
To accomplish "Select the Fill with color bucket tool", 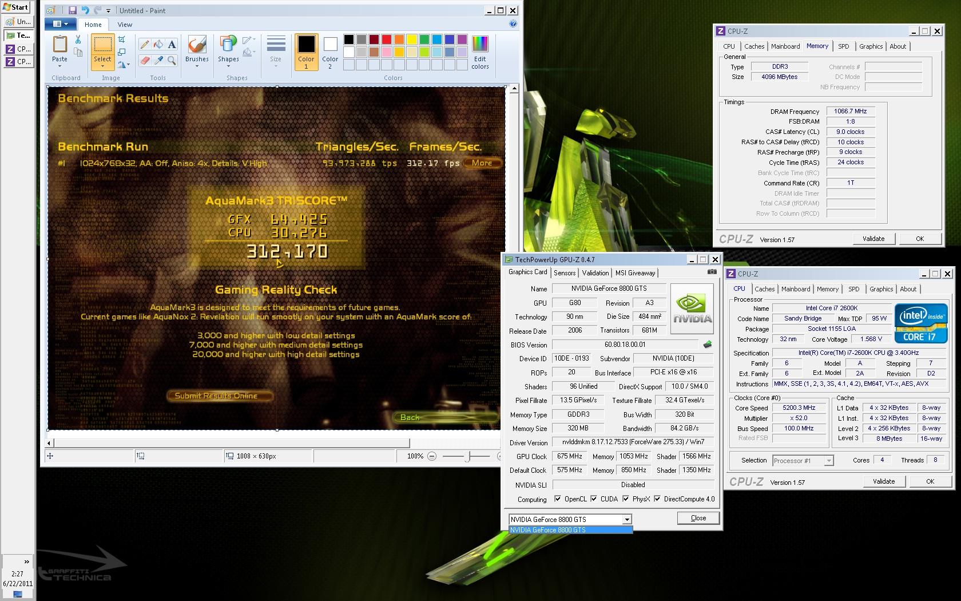I will (x=158, y=45).
